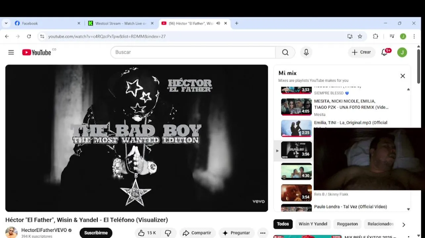425x238 pixels.
Task: Open the HectorElFatherVEVO channel name
Action: 44,230
